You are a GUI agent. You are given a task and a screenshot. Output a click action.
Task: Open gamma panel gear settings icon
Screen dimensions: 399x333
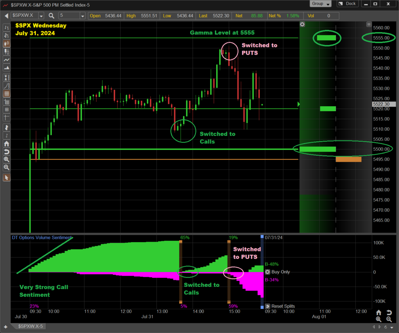tap(302, 24)
